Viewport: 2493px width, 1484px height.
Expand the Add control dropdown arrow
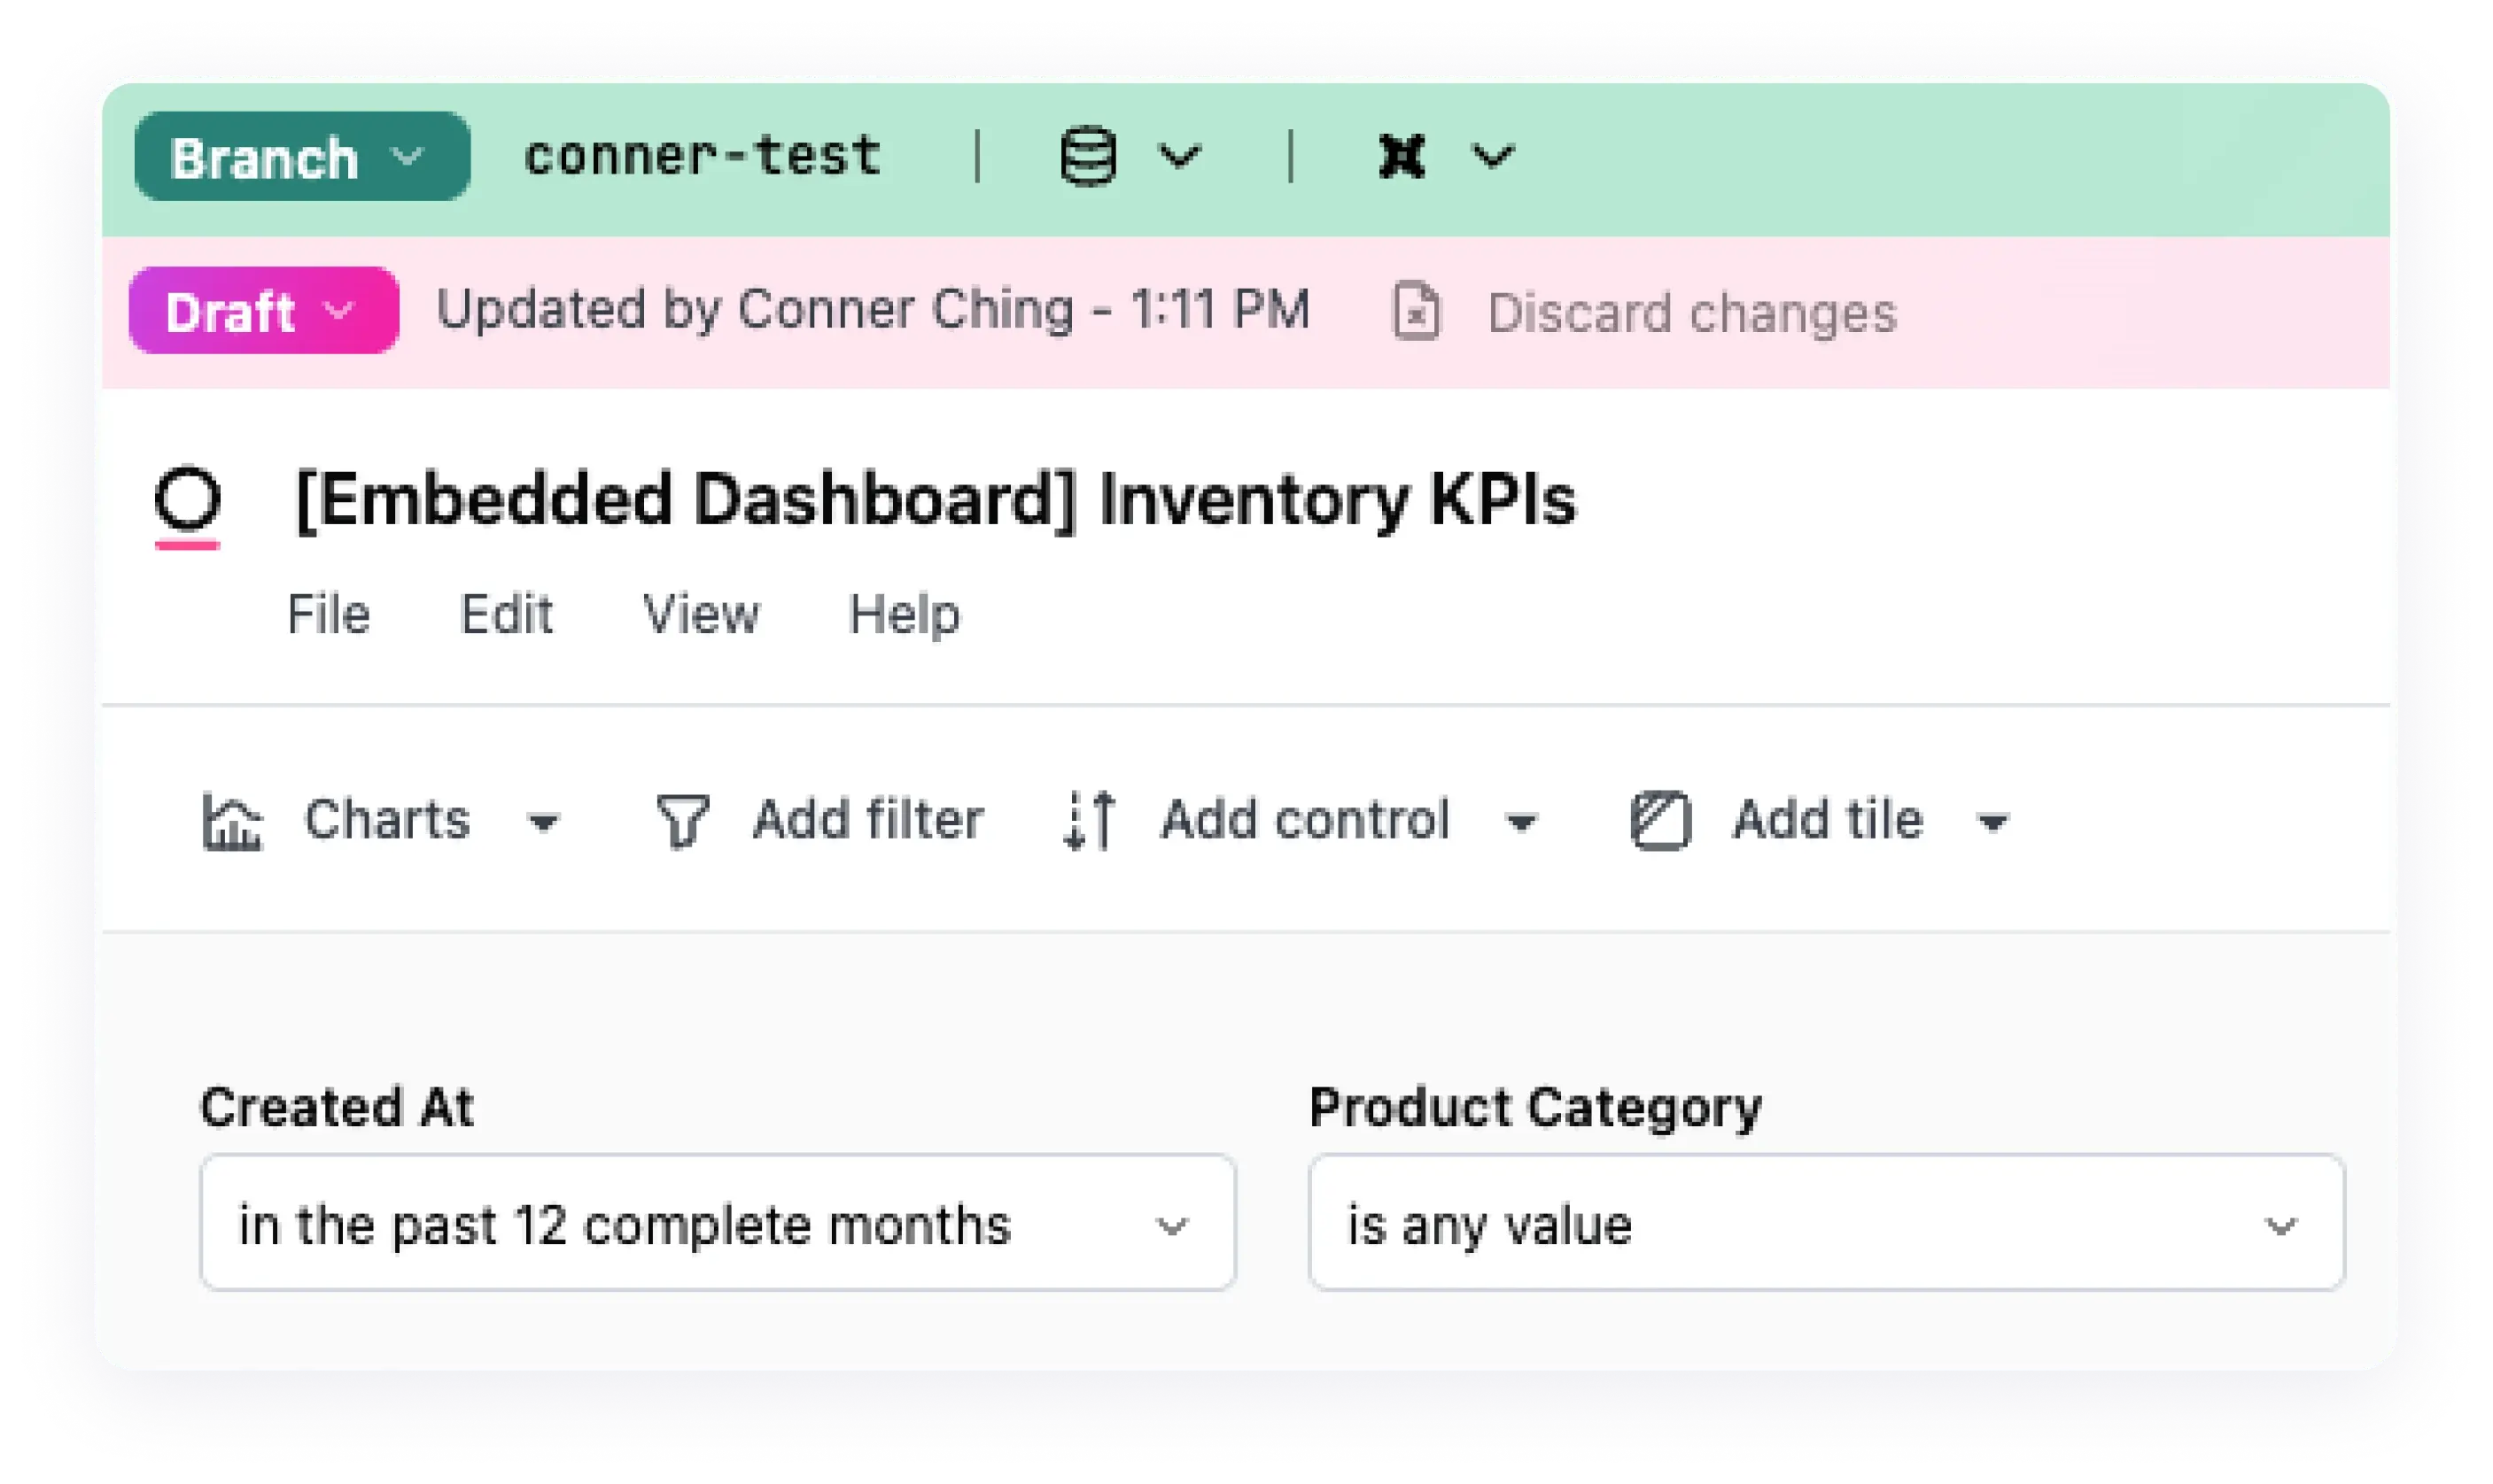[x=1522, y=824]
